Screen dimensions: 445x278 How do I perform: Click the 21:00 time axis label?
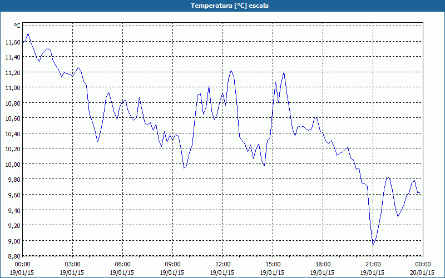[373, 265]
